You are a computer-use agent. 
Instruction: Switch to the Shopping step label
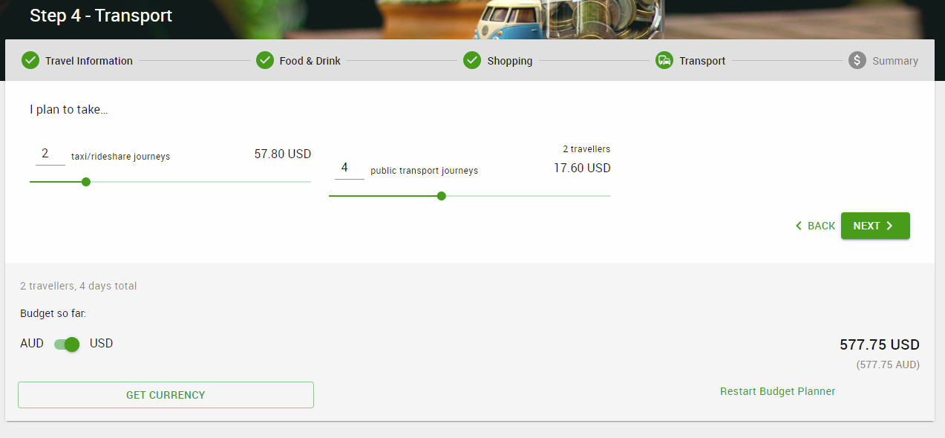click(x=510, y=61)
